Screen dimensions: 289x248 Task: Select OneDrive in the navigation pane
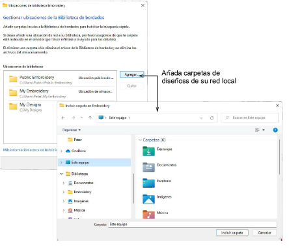pyautogui.click(x=79, y=151)
